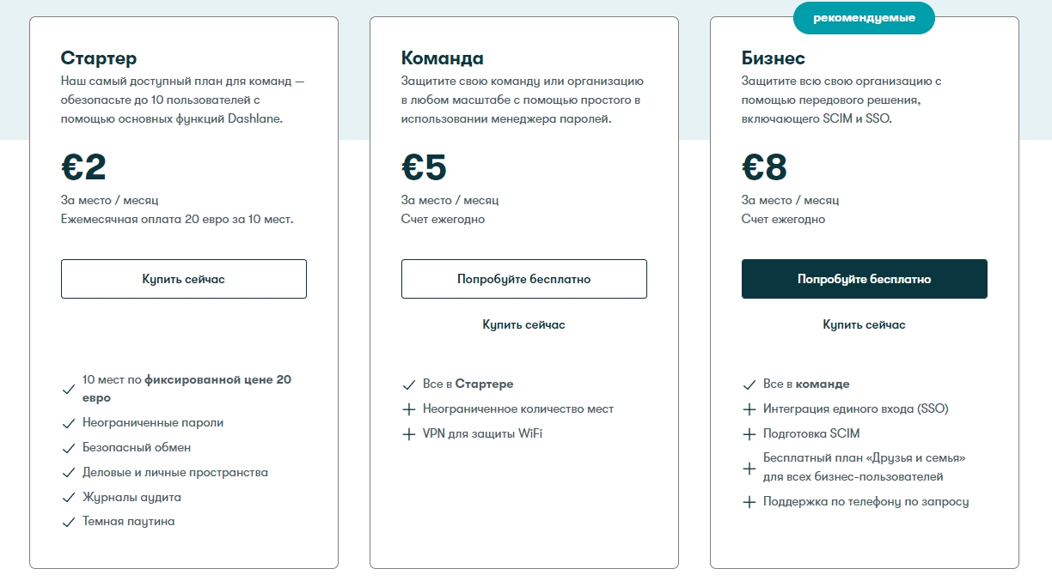The image size is (1052, 581).
Task: Click checkmark icon next to "Безопасный обмен"
Action: tap(69, 449)
